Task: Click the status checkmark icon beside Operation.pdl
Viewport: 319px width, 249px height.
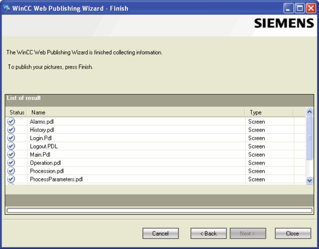Action: 11,162
